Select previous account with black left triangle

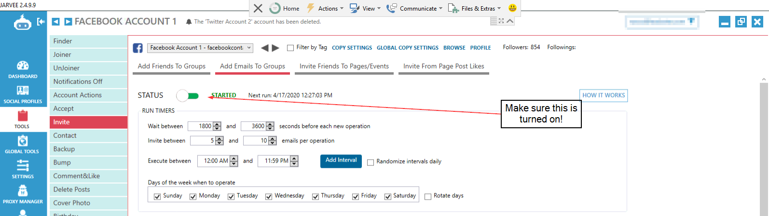pos(264,48)
